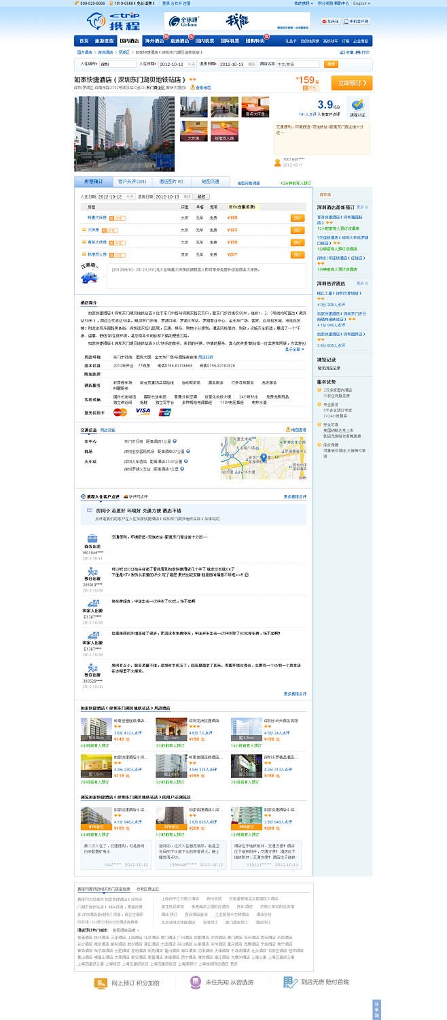
Task: Click the MasterCard logo
Action: [x=120, y=412]
